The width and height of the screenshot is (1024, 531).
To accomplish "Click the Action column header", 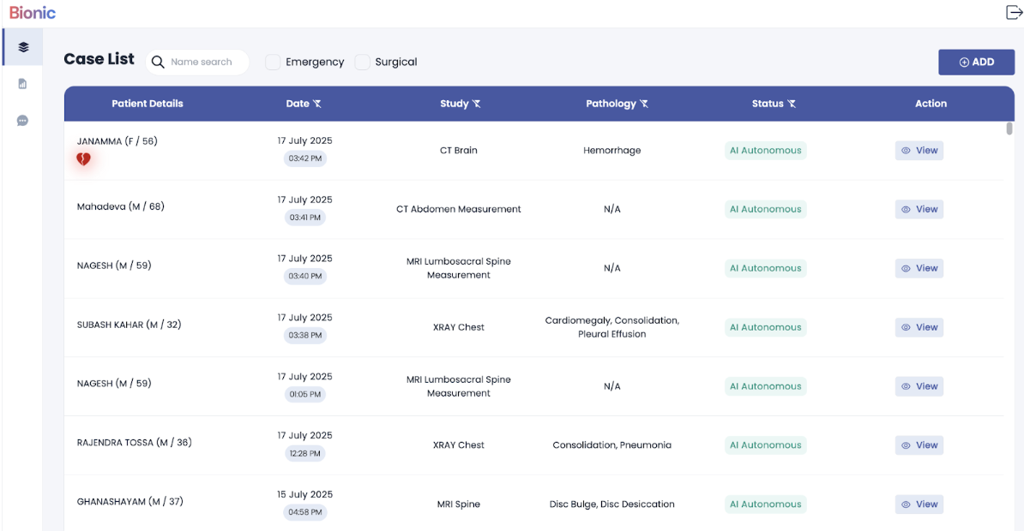I will click(x=931, y=104).
